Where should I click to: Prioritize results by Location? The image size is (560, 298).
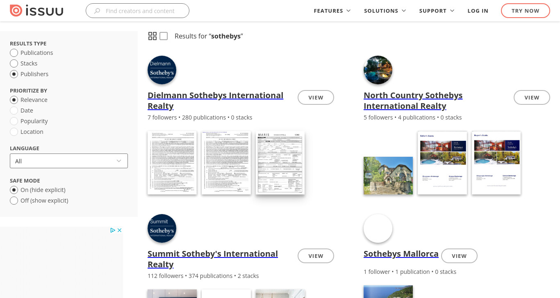[x=14, y=132]
